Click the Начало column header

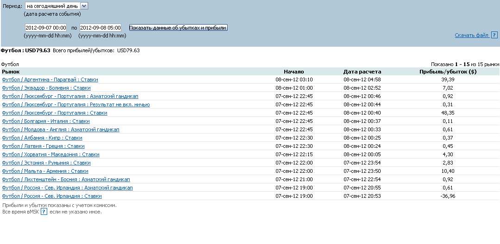pyautogui.click(x=294, y=72)
